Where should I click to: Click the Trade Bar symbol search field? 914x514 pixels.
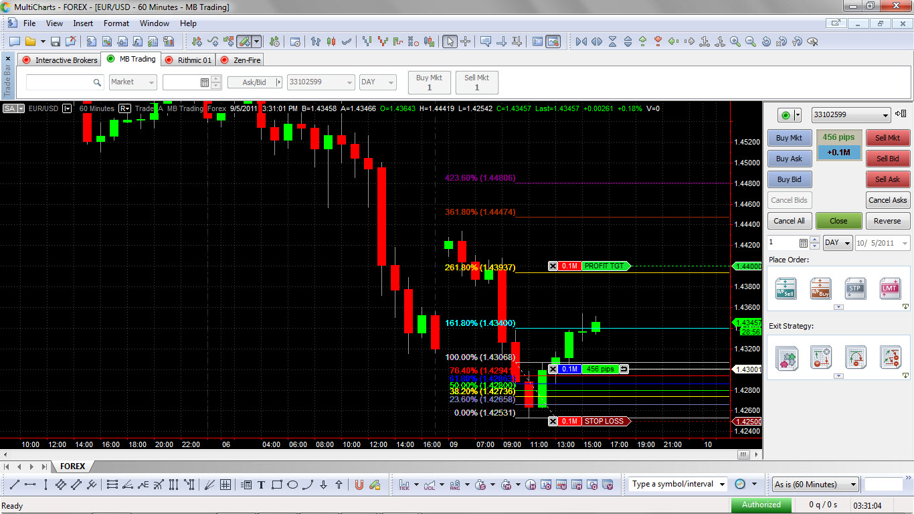click(x=65, y=82)
